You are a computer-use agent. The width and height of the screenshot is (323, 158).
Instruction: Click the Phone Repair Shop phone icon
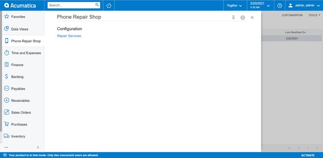click(x=6, y=41)
